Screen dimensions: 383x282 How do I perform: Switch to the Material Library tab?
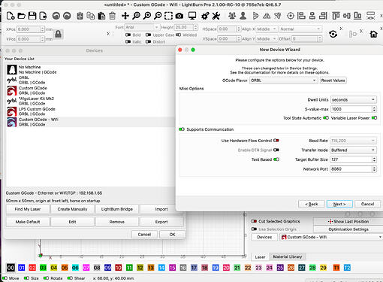(288, 256)
